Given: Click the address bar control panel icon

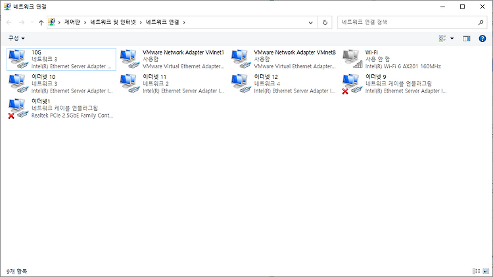Looking at the screenshot, I should pyautogui.click(x=51, y=22).
